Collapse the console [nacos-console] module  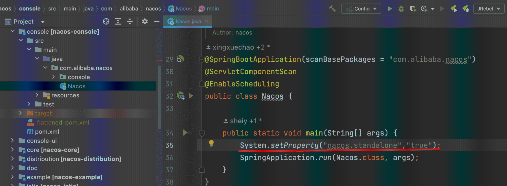point(12,31)
